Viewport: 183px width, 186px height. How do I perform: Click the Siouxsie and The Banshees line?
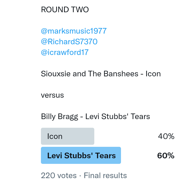point(101,74)
